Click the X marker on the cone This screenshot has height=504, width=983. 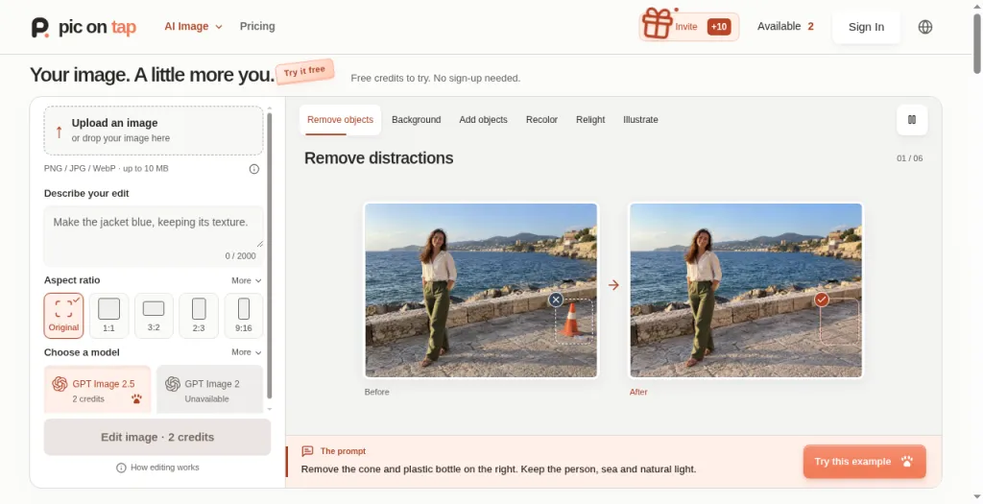pos(556,300)
